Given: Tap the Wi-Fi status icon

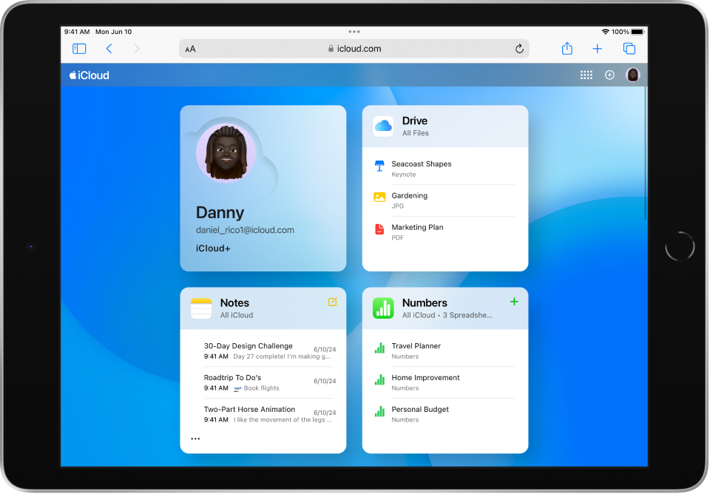Looking at the screenshot, I should point(606,32).
